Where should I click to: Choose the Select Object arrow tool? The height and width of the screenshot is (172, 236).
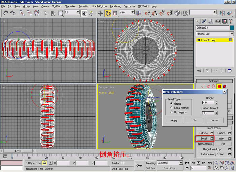[46, 13]
